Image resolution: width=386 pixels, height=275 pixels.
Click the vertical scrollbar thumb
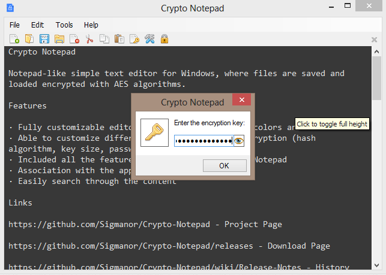click(x=376, y=78)
